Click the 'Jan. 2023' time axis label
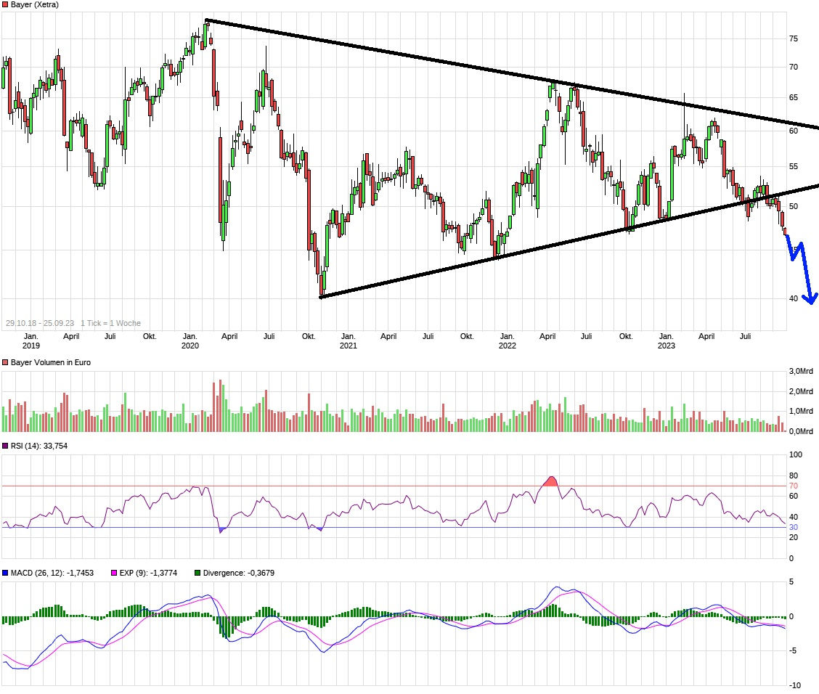This screenshot has height=694, width=819. 666,341
